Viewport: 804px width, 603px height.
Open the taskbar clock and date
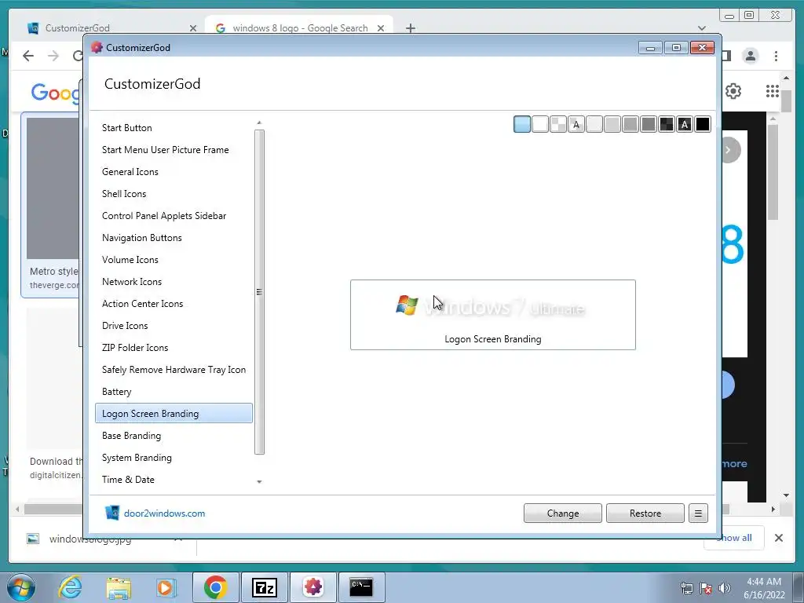click(x=764, y=588)
